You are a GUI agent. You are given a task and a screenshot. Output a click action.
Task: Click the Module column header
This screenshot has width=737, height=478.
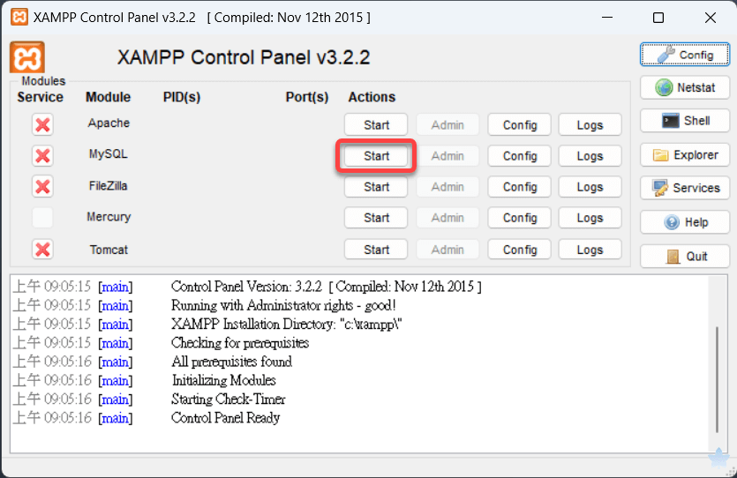pyautogui.click(x=108, y=97)
